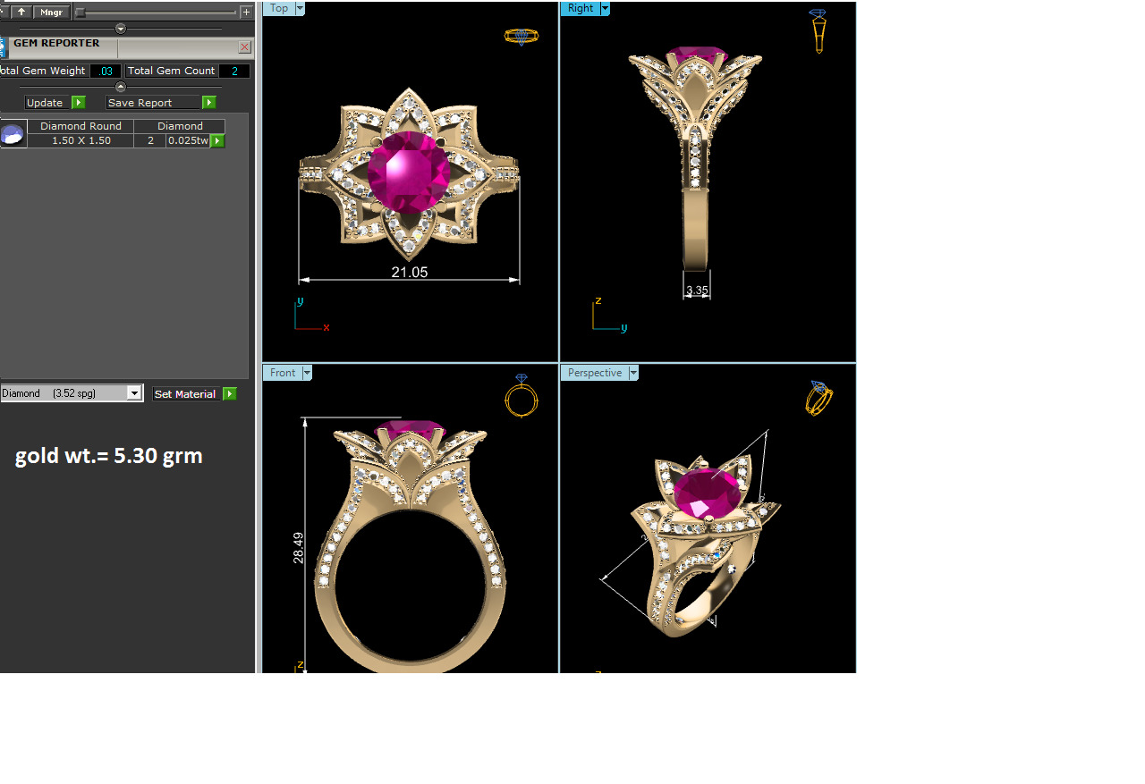
Task: Click the Save Report label
Action: [x=153, y=103]
